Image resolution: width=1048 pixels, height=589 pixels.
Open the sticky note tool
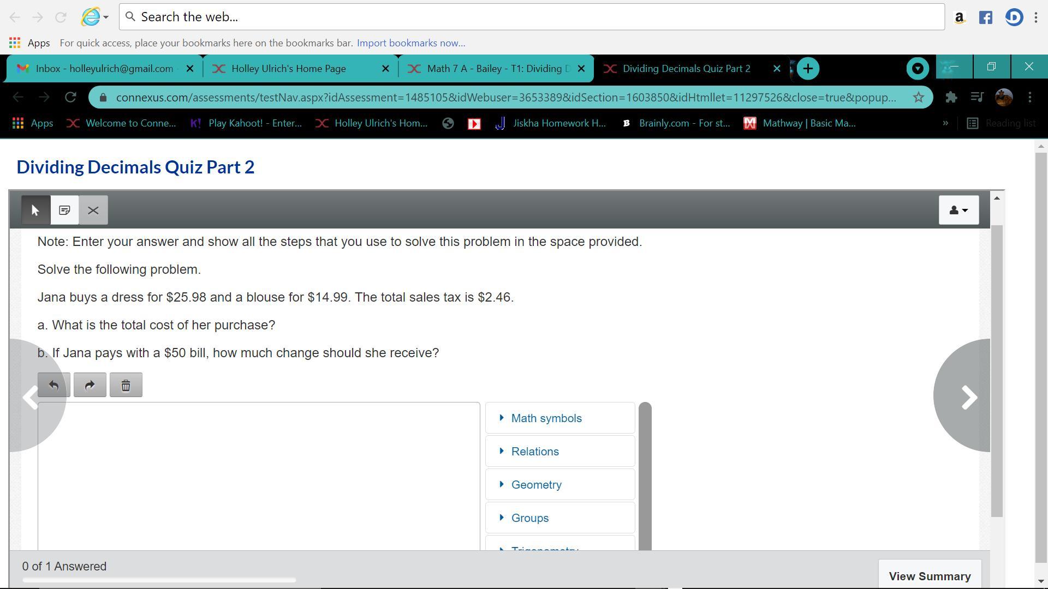(64, 210)
